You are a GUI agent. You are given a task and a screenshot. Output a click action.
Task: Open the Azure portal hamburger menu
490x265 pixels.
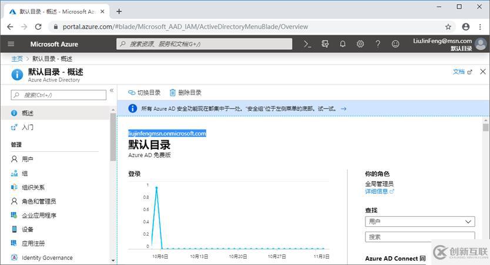[x=11, y=44]
